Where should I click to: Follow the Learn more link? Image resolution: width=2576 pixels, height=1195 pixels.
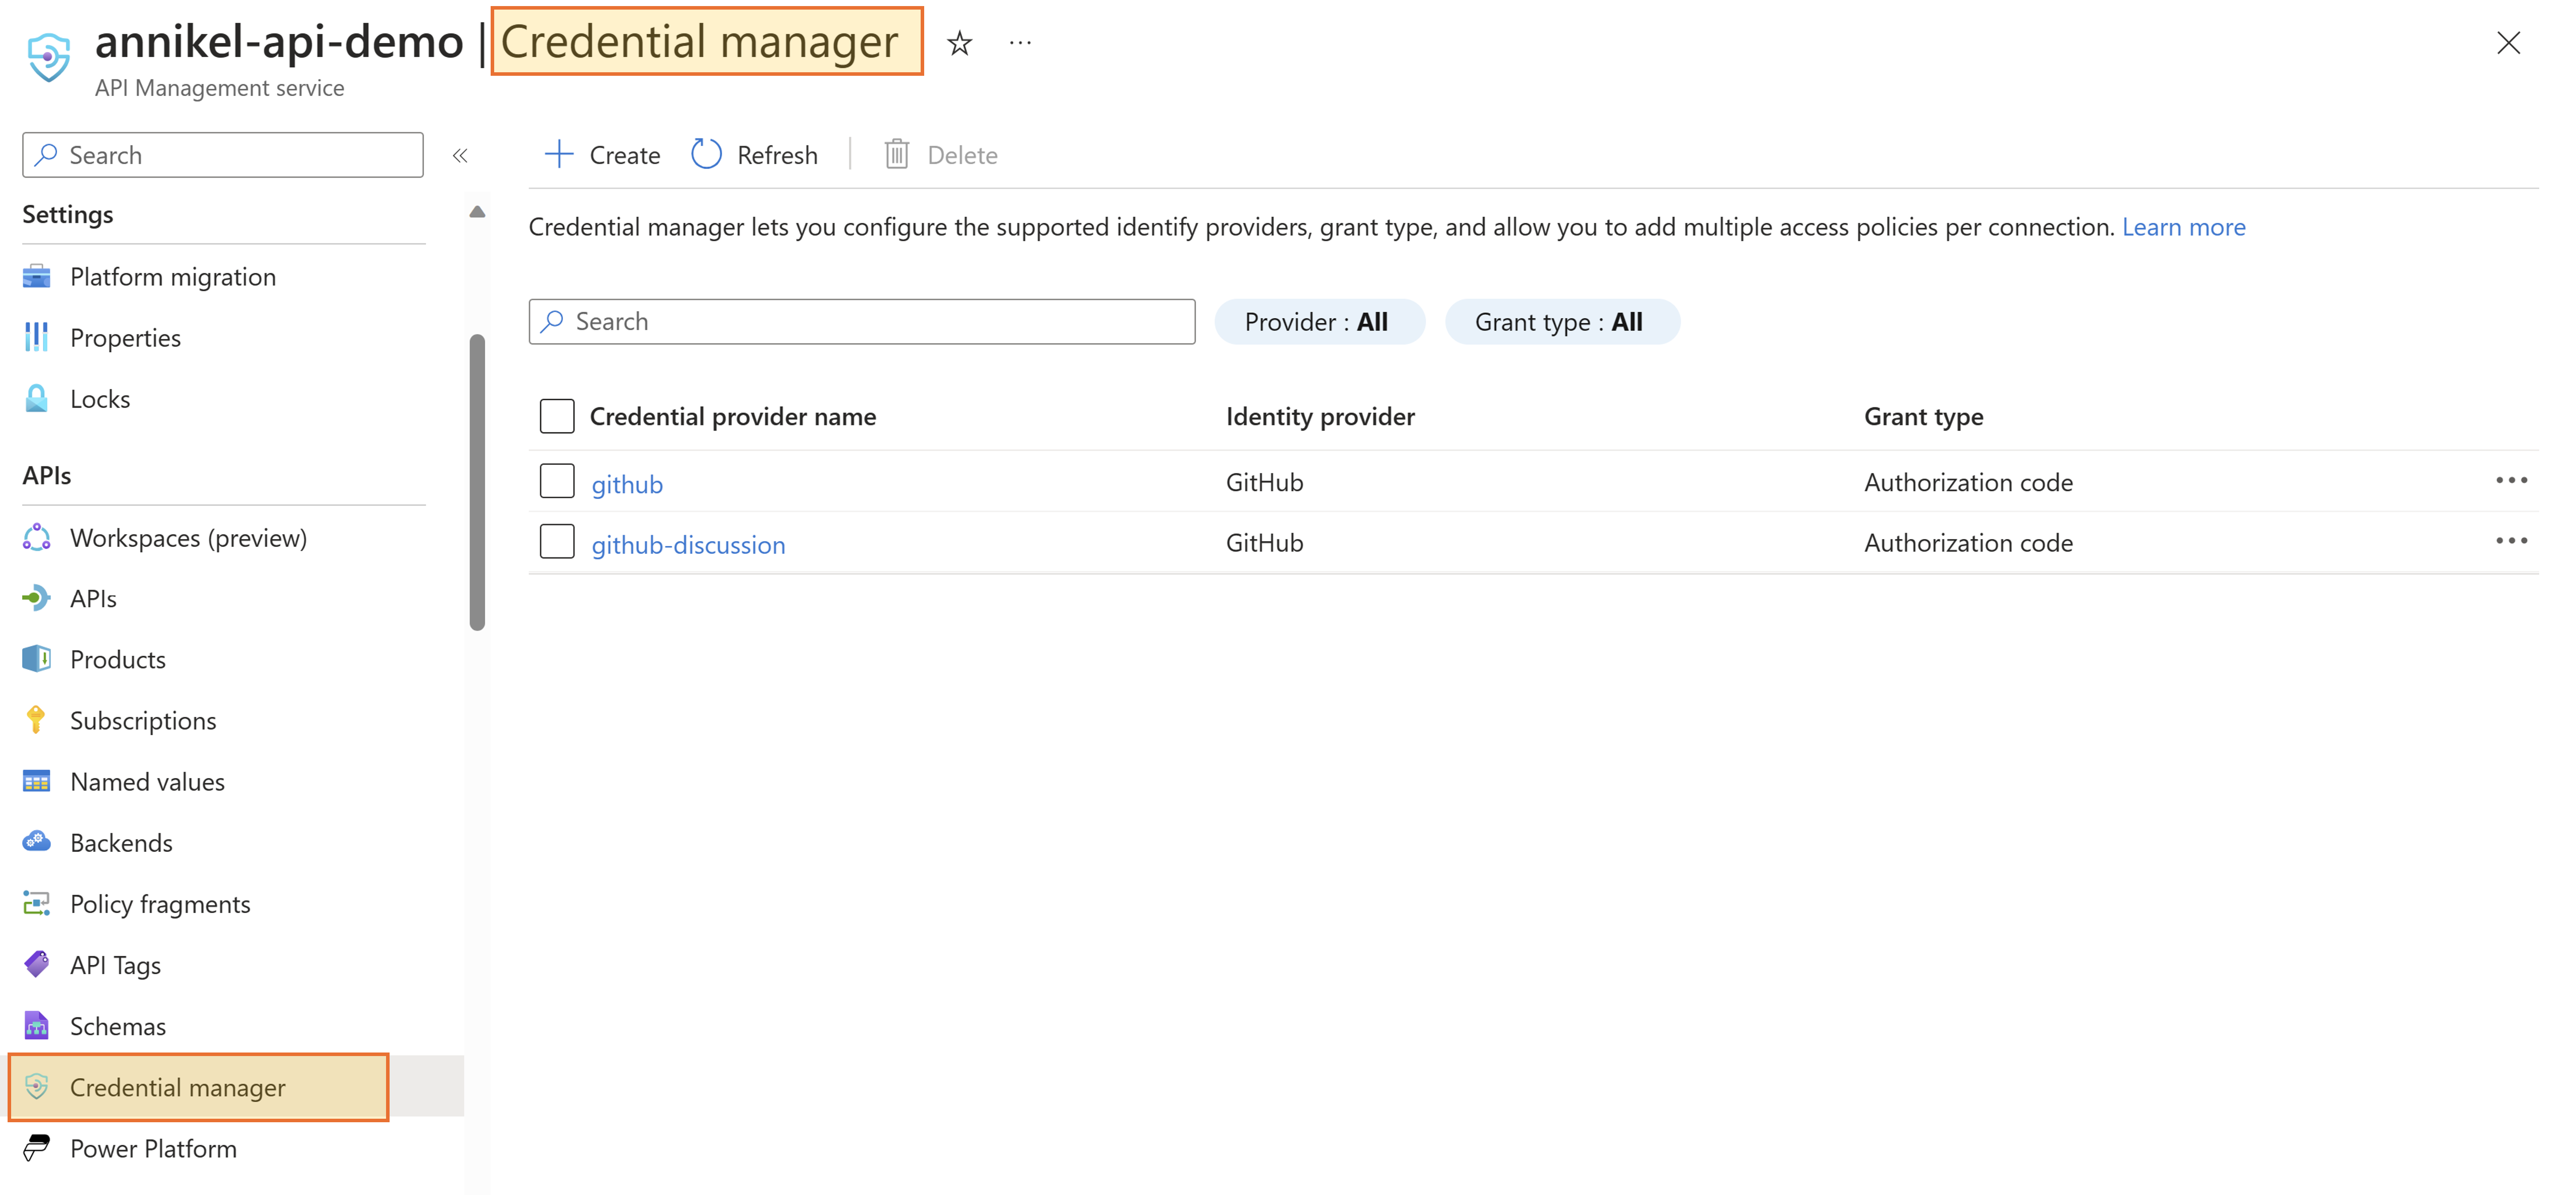[x=2183, y=227]
